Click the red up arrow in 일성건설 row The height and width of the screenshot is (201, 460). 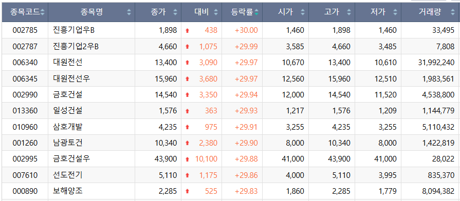(x=188, y=111)
